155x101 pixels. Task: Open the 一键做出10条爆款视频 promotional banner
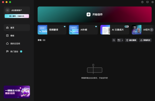click(x=17, y=92)
